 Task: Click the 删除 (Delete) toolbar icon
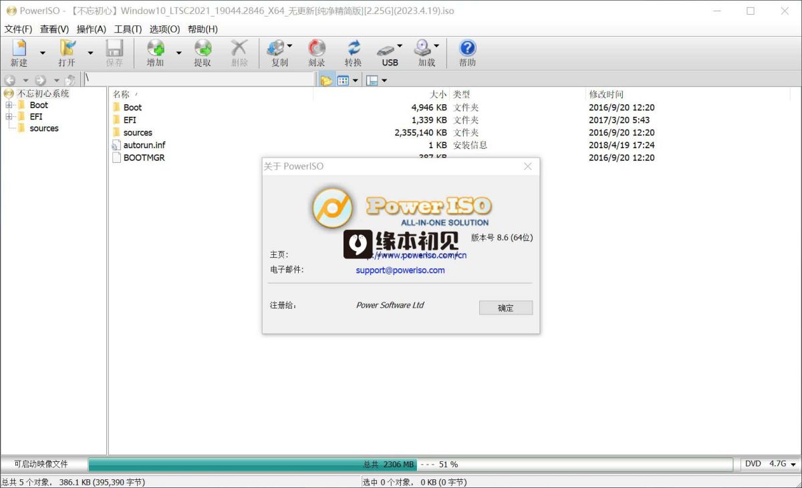pyautogui.click(x=239, y=48)
